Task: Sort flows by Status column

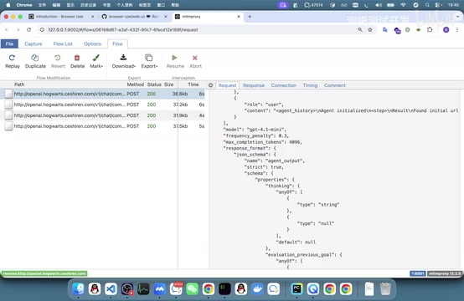Action: tap(154, 84)
